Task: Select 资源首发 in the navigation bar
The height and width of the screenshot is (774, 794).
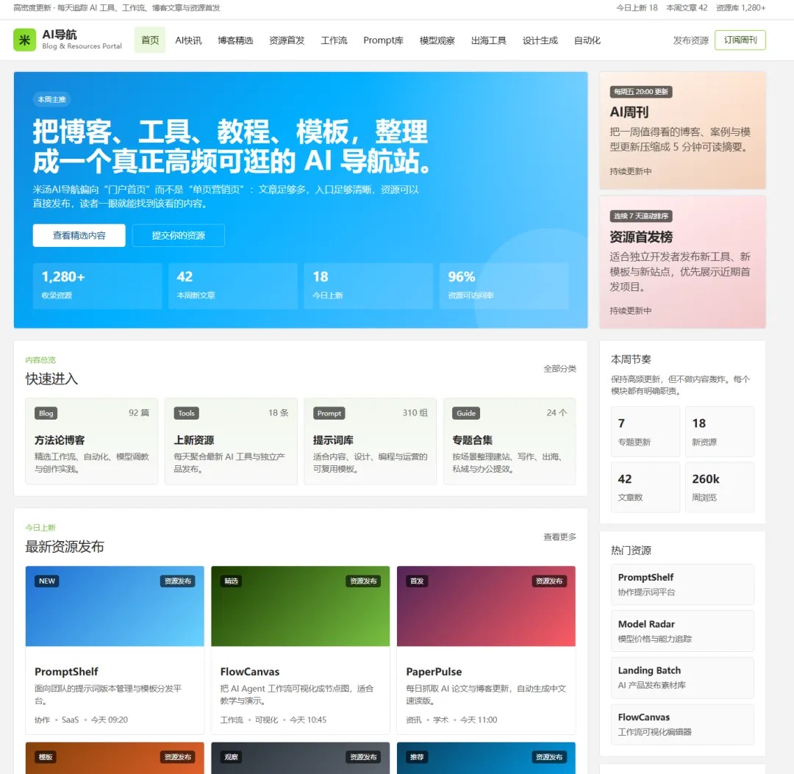Action: [x=287, y=40]
